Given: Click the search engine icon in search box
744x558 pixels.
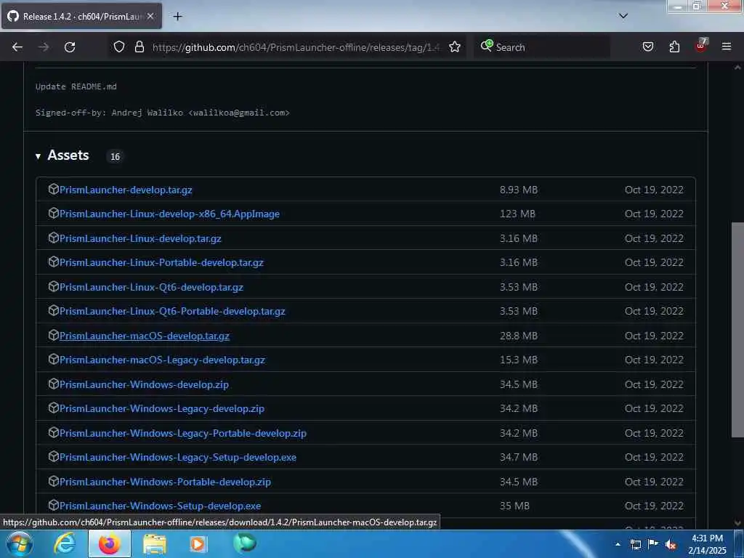Looking at the screenshot, I should coord(486,46).
